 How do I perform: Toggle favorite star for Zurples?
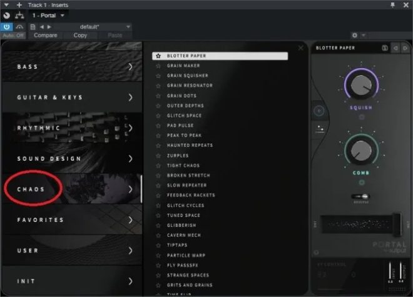tap(158, 156)
